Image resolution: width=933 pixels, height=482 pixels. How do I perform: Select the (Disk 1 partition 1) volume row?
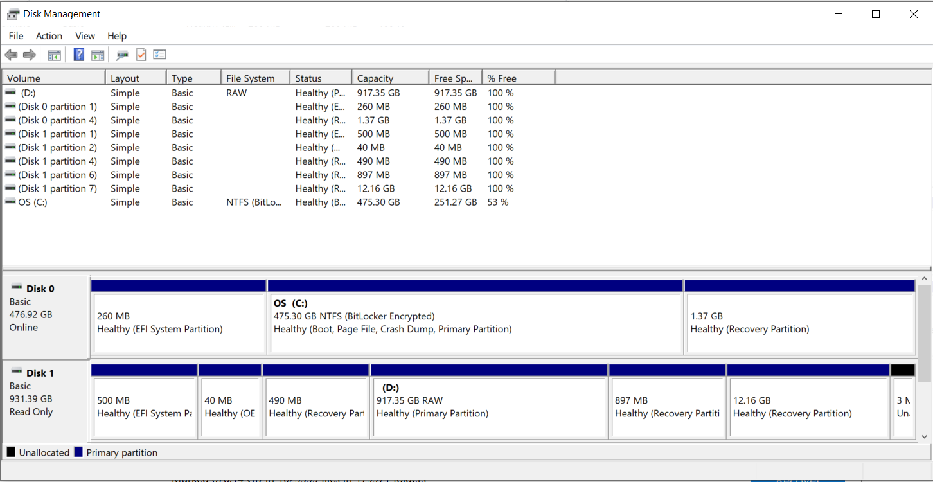[x=278, y=134]
